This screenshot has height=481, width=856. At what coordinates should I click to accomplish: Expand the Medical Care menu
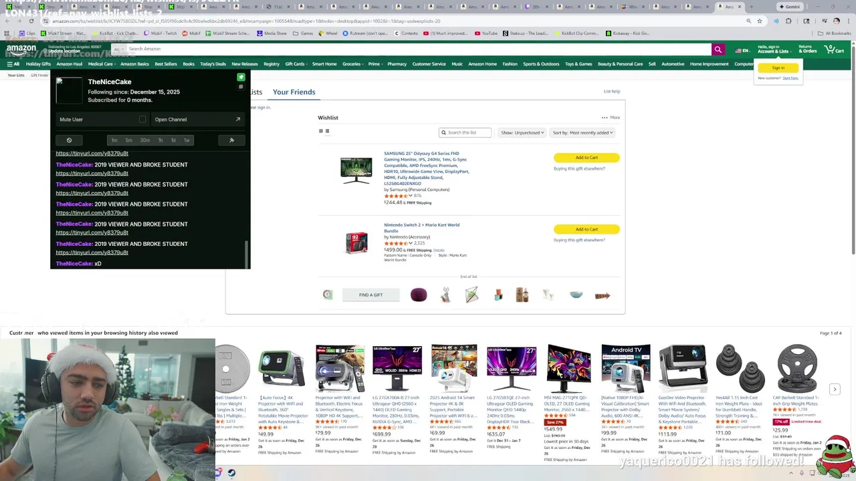click(x=102, y=64)
